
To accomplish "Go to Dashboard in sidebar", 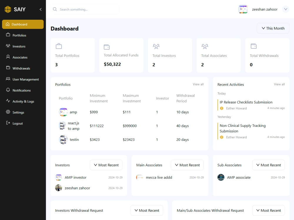I will [x=23, y=24].
